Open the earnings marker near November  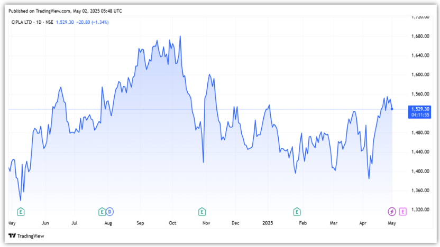click(x=201, y=212)
